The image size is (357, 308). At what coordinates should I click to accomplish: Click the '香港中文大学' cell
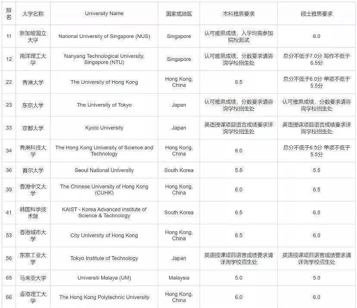point(33,189)
